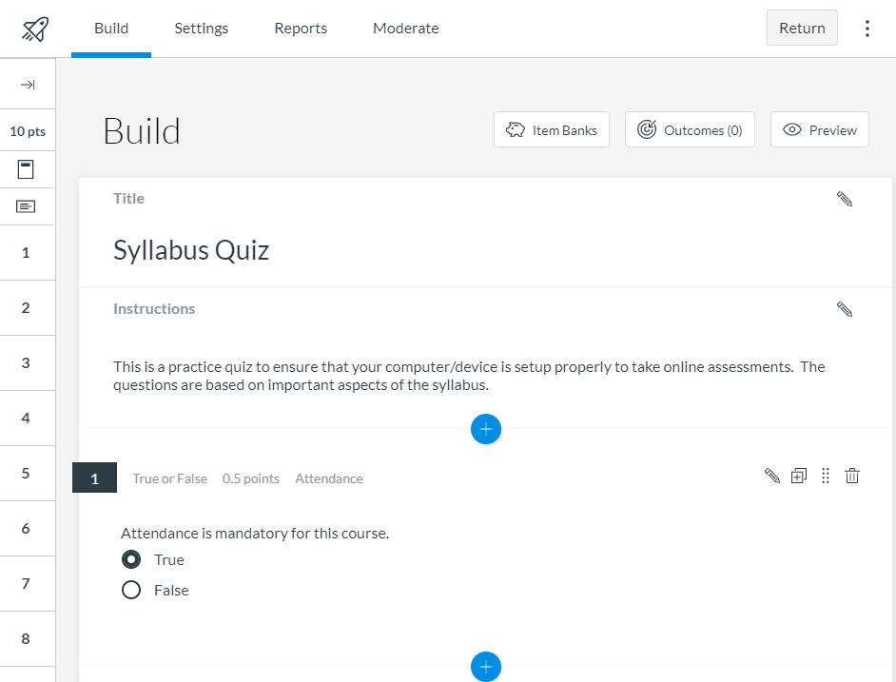Switch to the Reports tab
The width and height of the screenshot is (896, 682).
coord(300,28)
